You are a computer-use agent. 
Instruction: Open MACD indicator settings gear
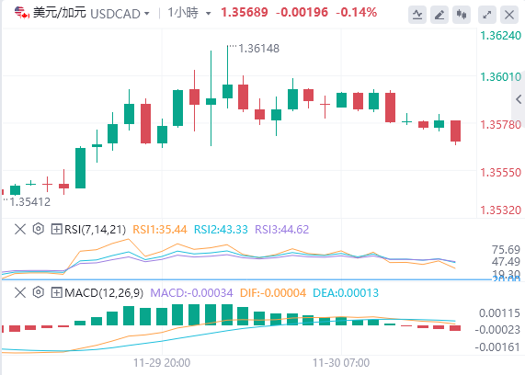click(39, 292)
